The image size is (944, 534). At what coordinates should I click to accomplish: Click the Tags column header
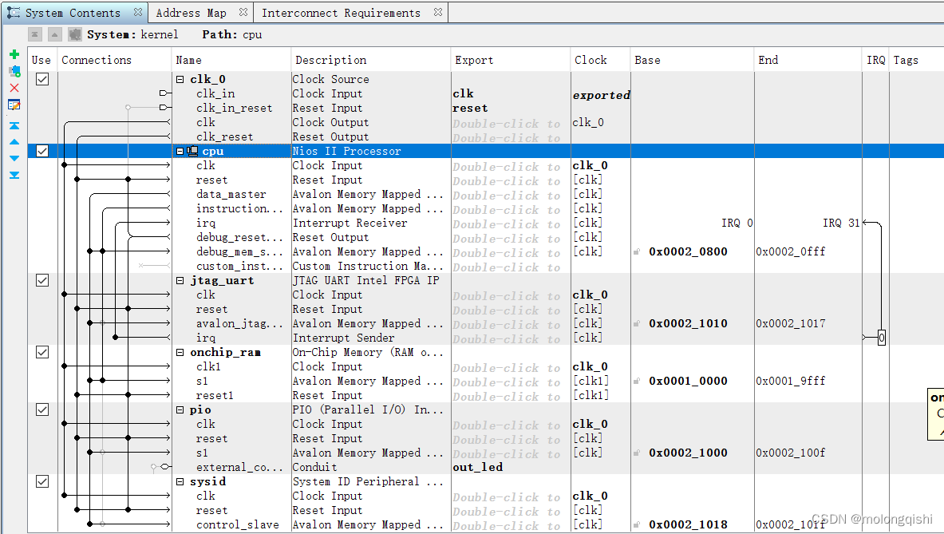916,60
